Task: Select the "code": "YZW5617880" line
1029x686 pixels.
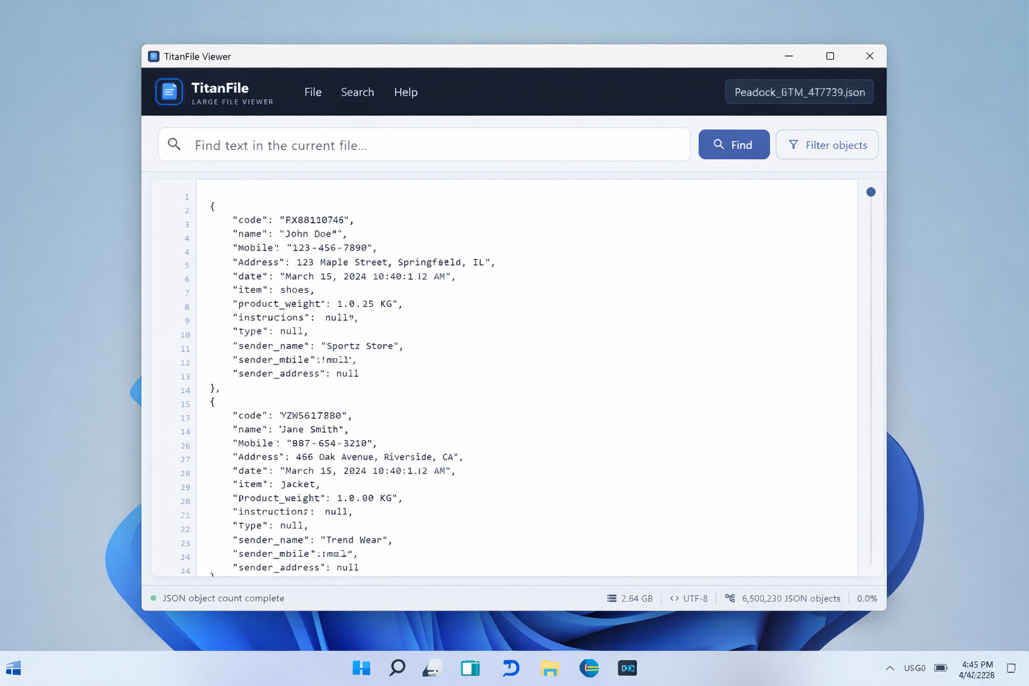Action: point(292,415)
